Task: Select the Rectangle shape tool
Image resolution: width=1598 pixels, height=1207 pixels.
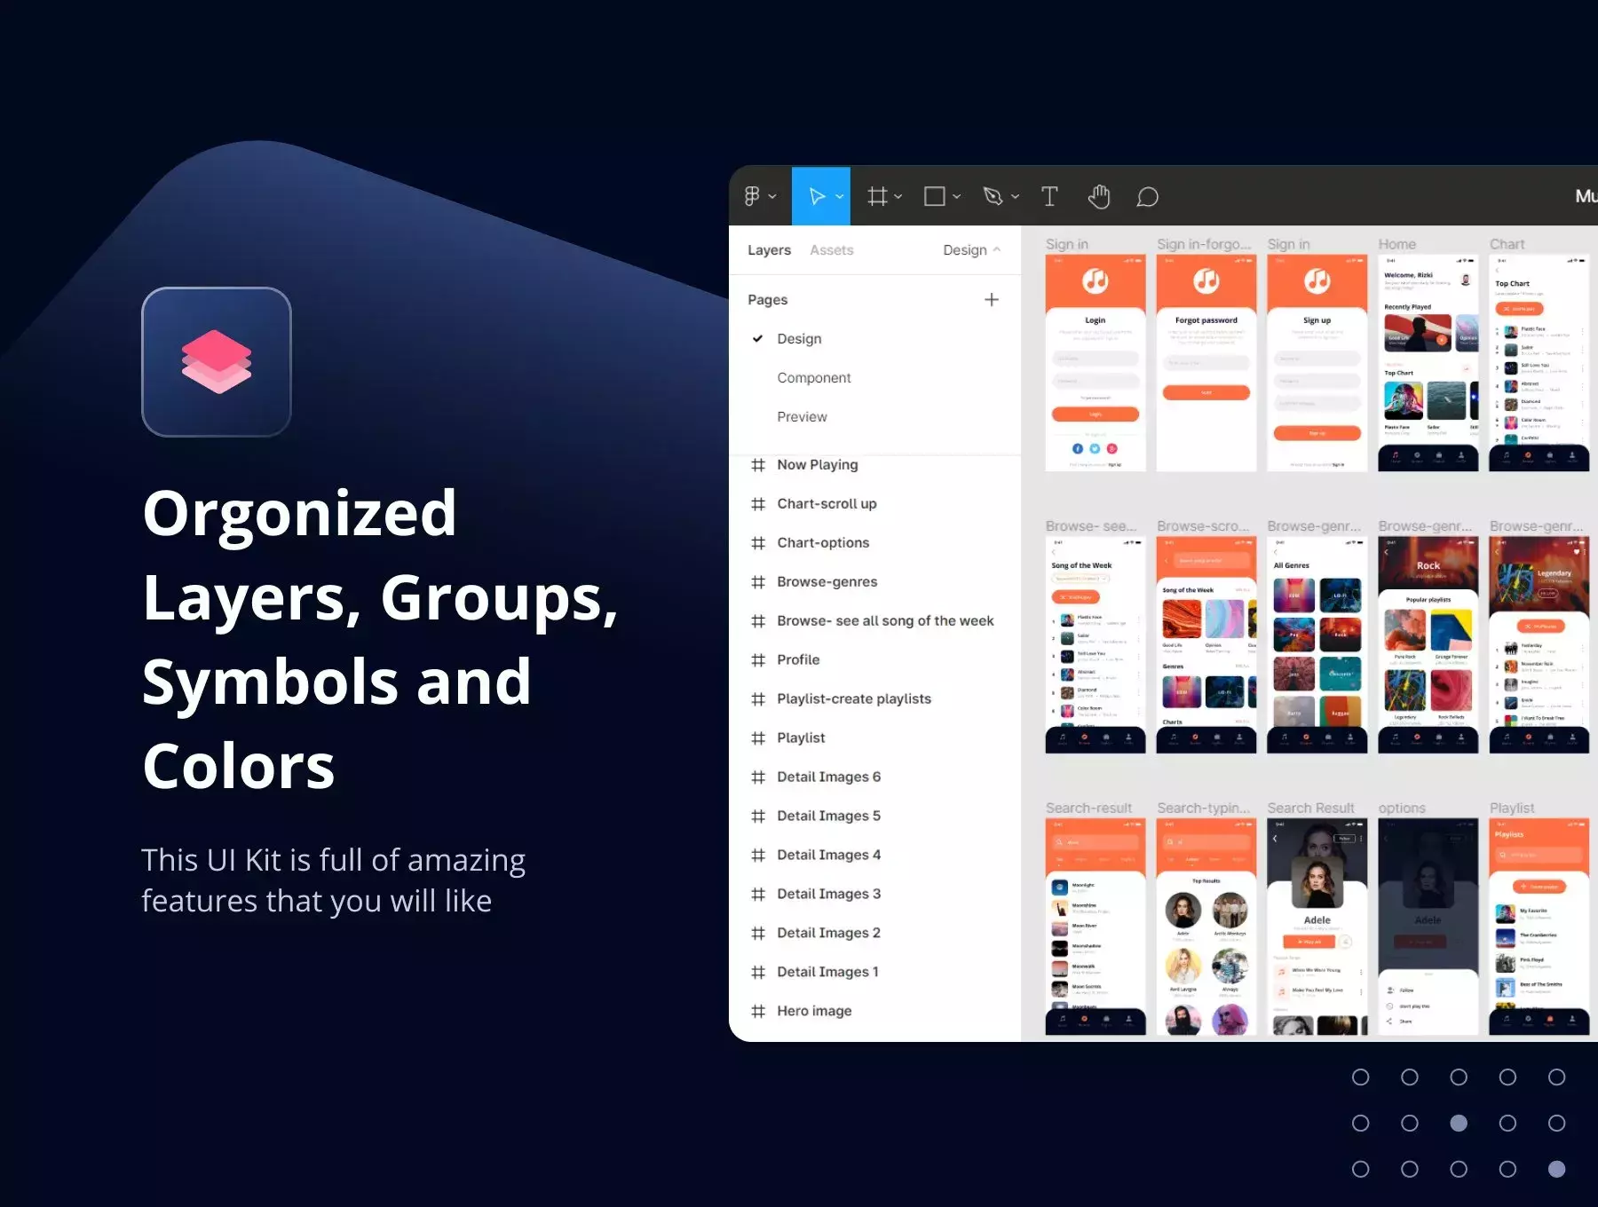Action: pyautogui.click(x=934, y=196)
